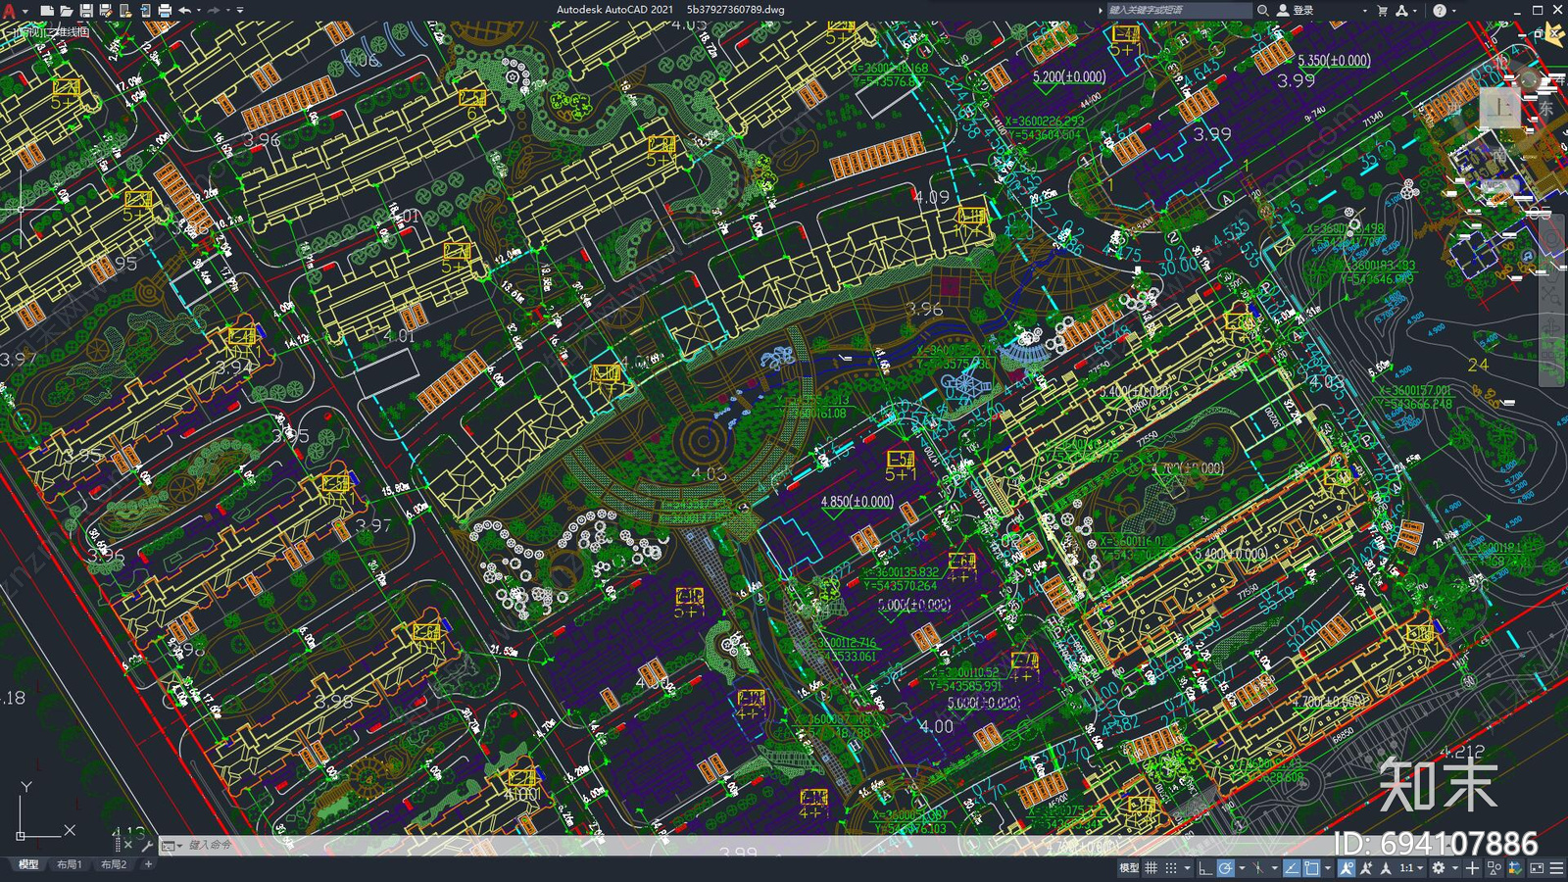
Task: Toggle clean screen icon
Action: tap(1537, 868)
